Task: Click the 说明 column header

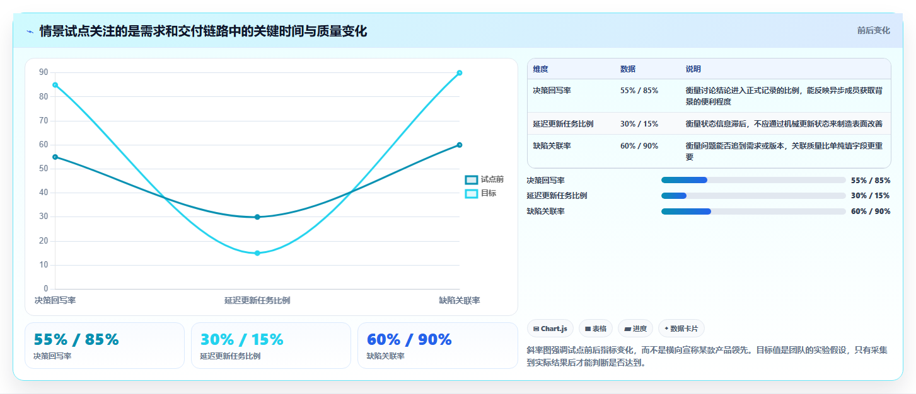Action: point(693,69)
